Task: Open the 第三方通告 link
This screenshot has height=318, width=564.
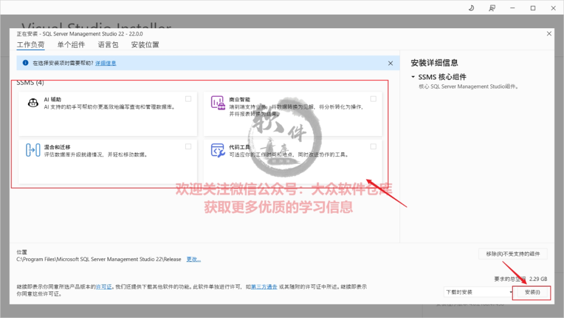Action: click(264, 287)
